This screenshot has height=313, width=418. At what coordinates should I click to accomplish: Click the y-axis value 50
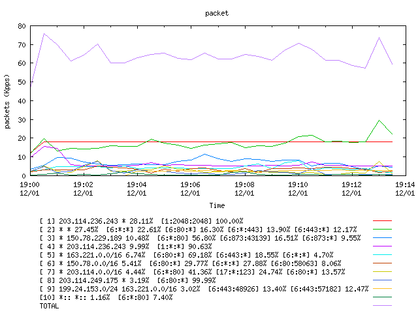coord(22,82)
